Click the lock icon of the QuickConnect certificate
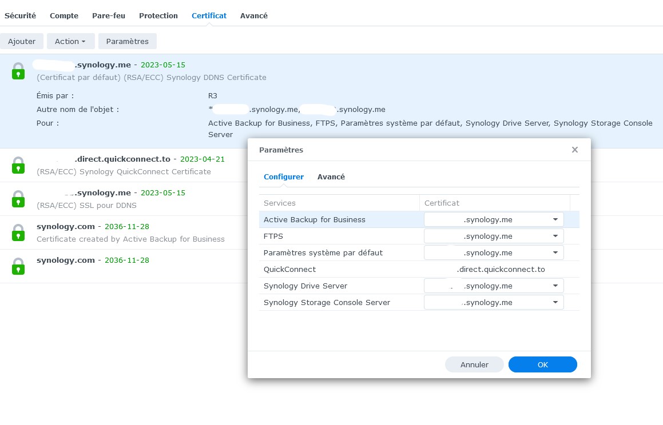Screen dimensions: 663x425 18,165
